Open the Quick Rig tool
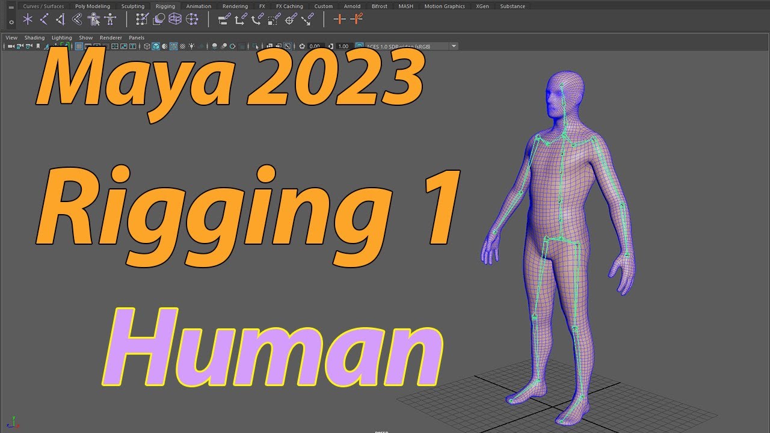The height and width of the screenshot is (433, 770). coord(94,19)
